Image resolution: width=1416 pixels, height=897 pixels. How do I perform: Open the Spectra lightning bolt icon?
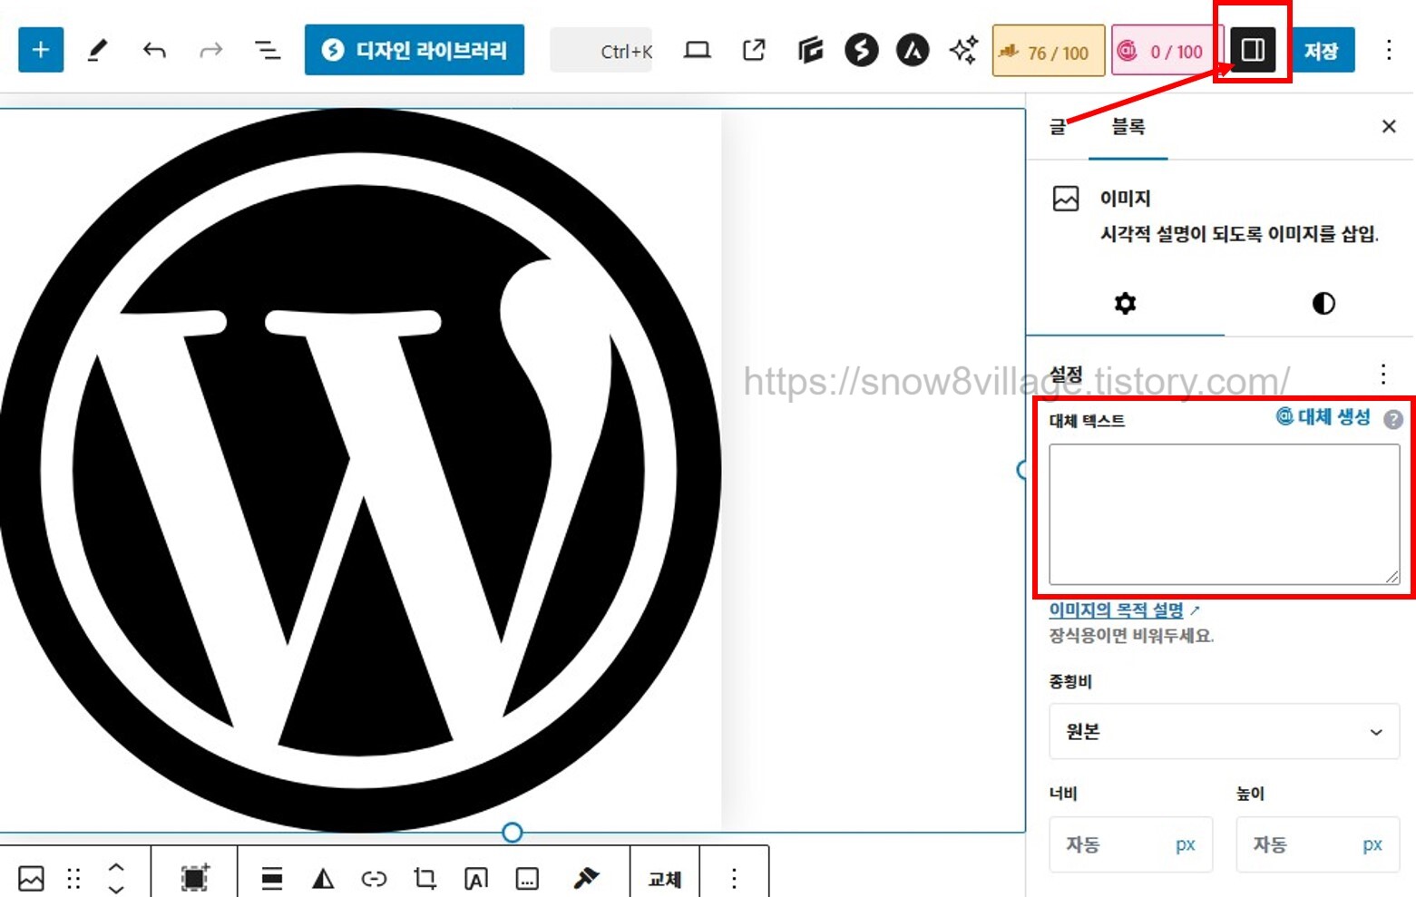[861, 50]
